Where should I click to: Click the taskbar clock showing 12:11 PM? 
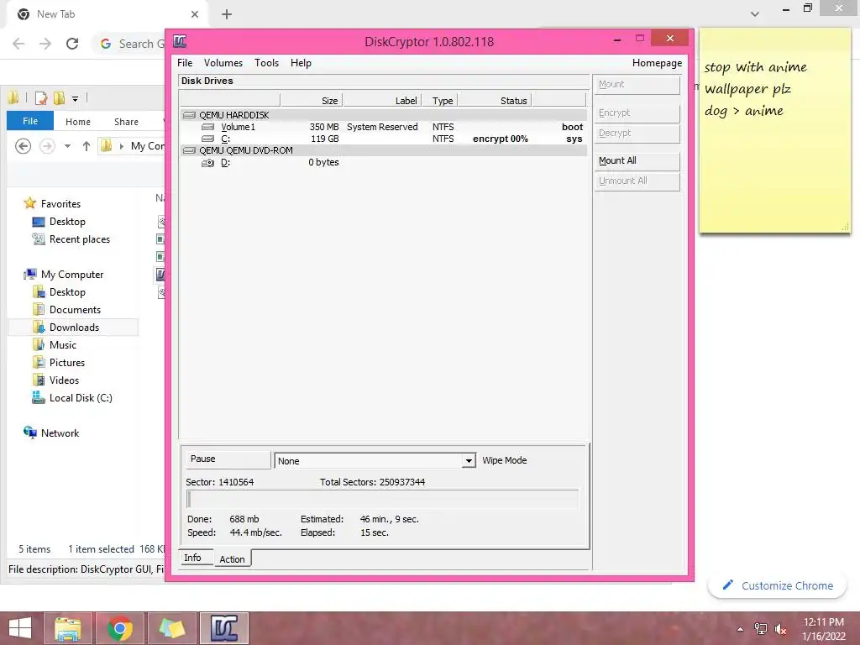824,622
